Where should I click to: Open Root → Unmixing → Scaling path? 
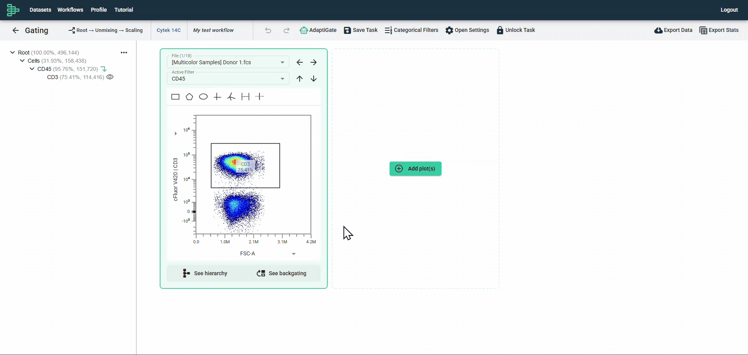pos(106,30)
